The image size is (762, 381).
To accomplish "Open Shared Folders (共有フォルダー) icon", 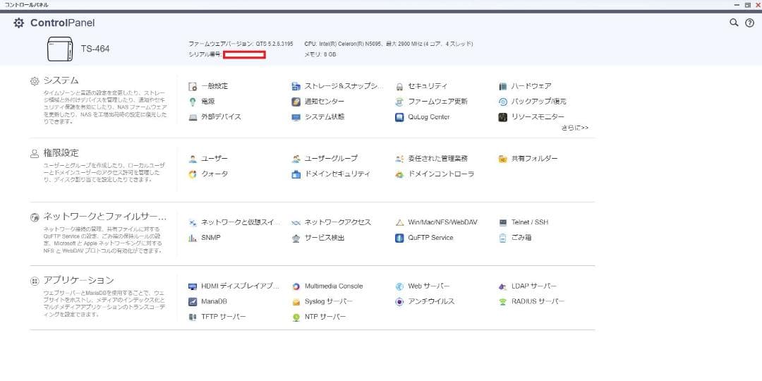I will pos(503,159).
